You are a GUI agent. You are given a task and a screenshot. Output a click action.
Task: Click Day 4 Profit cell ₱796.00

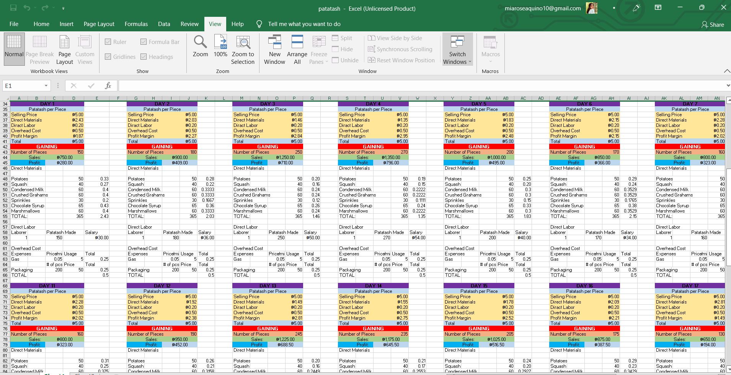391,163
